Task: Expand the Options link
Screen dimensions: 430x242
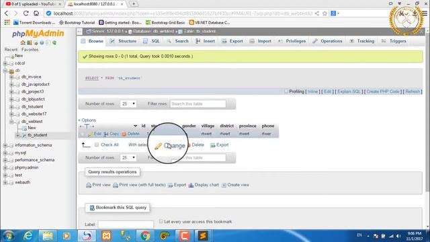Action: point(87,120)
